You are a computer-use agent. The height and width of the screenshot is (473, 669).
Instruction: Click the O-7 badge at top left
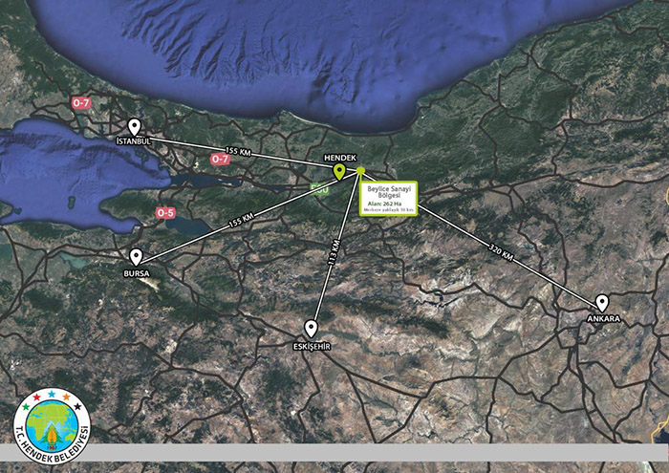tap(83, 101)
